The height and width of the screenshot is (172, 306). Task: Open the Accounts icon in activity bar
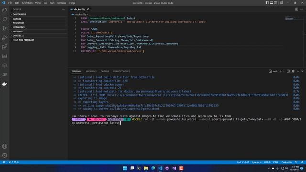click(x=4, y=146)
